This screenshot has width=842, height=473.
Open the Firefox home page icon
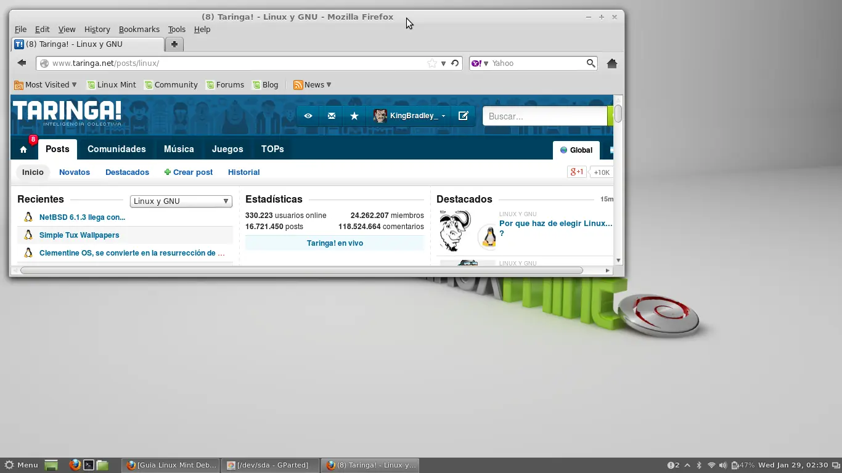coord(612,63)
